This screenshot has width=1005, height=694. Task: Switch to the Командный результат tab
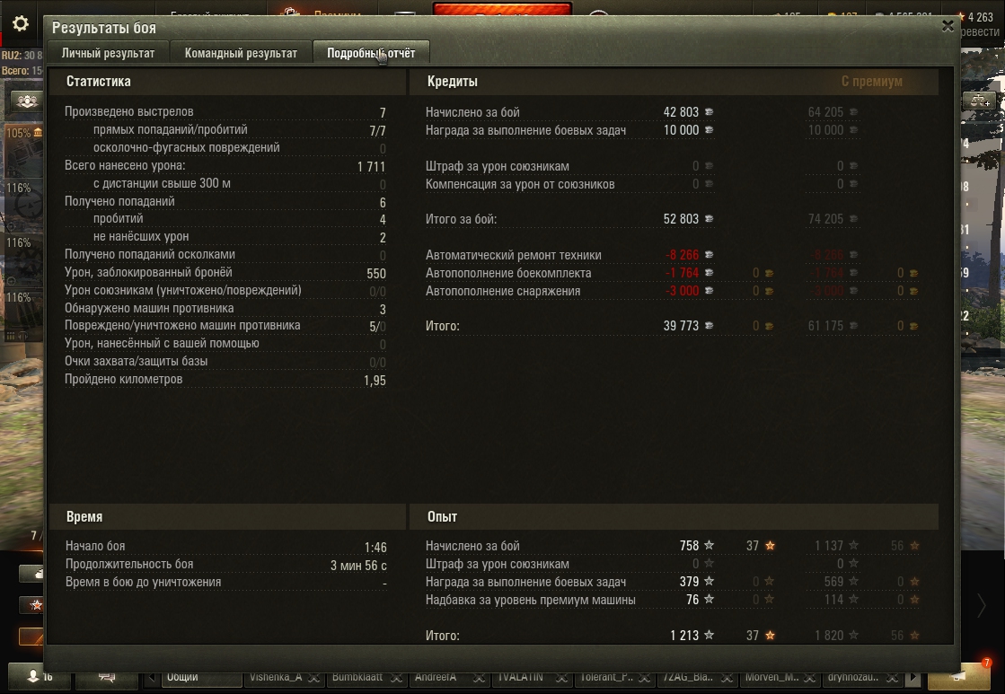241,53
